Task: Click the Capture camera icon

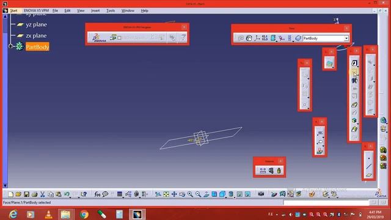Action: pos(261,194)
